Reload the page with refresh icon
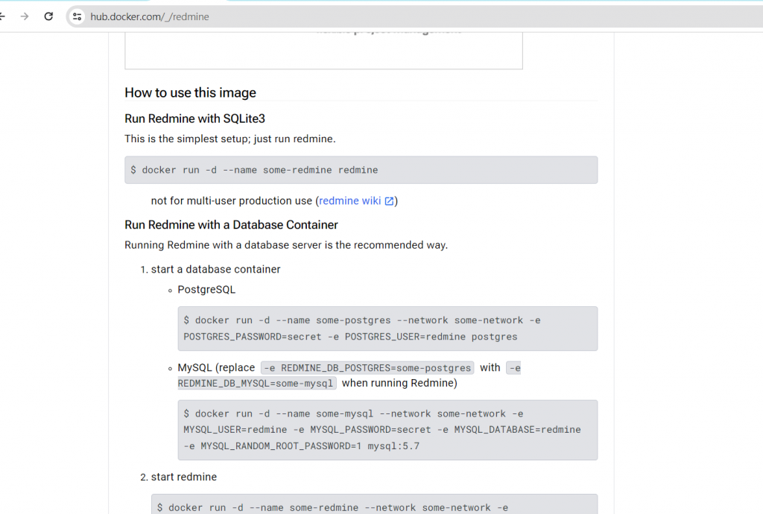Screen dimensions: 763x514 (x=48, y=16)
